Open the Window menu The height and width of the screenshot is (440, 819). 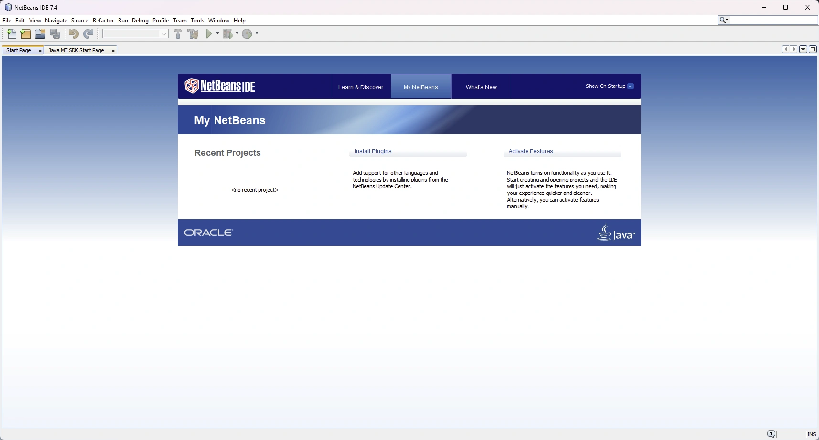(219, 21)
